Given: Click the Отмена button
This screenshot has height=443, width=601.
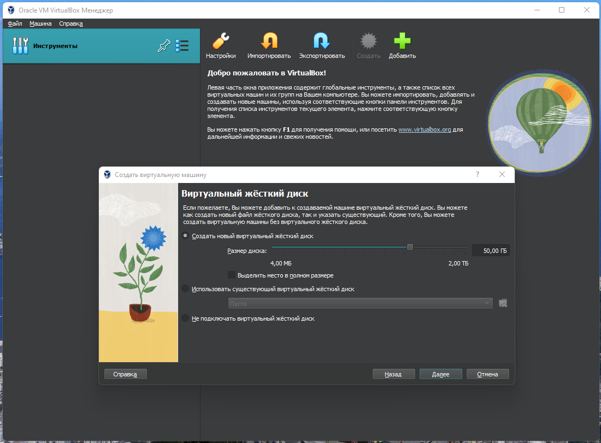Looking at the screenshot, I should [x=487, y=374].
